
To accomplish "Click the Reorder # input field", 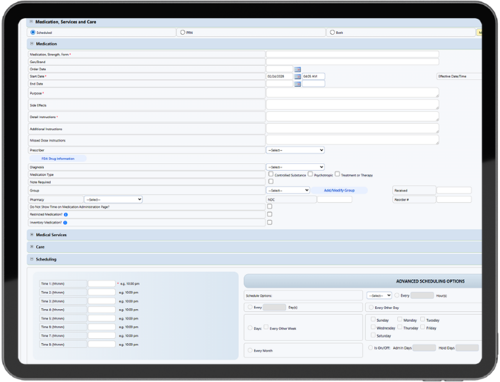I will pyautogui.click(x=453, y=199).
